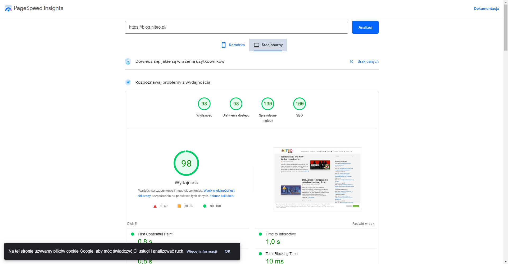Dismiss cookie notice with OK

tap(227, 251)
